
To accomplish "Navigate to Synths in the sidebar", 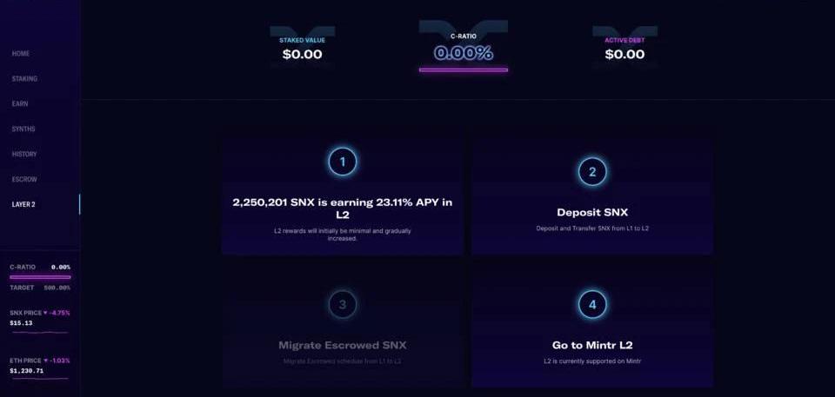I will point(23,129).
